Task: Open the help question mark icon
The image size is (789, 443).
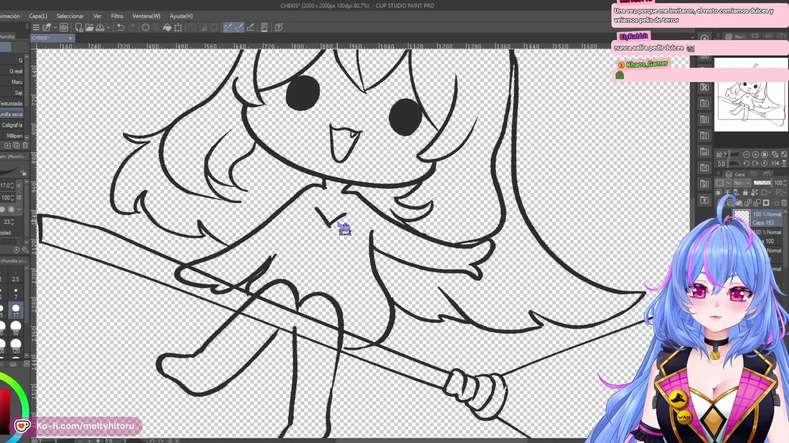Action: click(279, 27)
